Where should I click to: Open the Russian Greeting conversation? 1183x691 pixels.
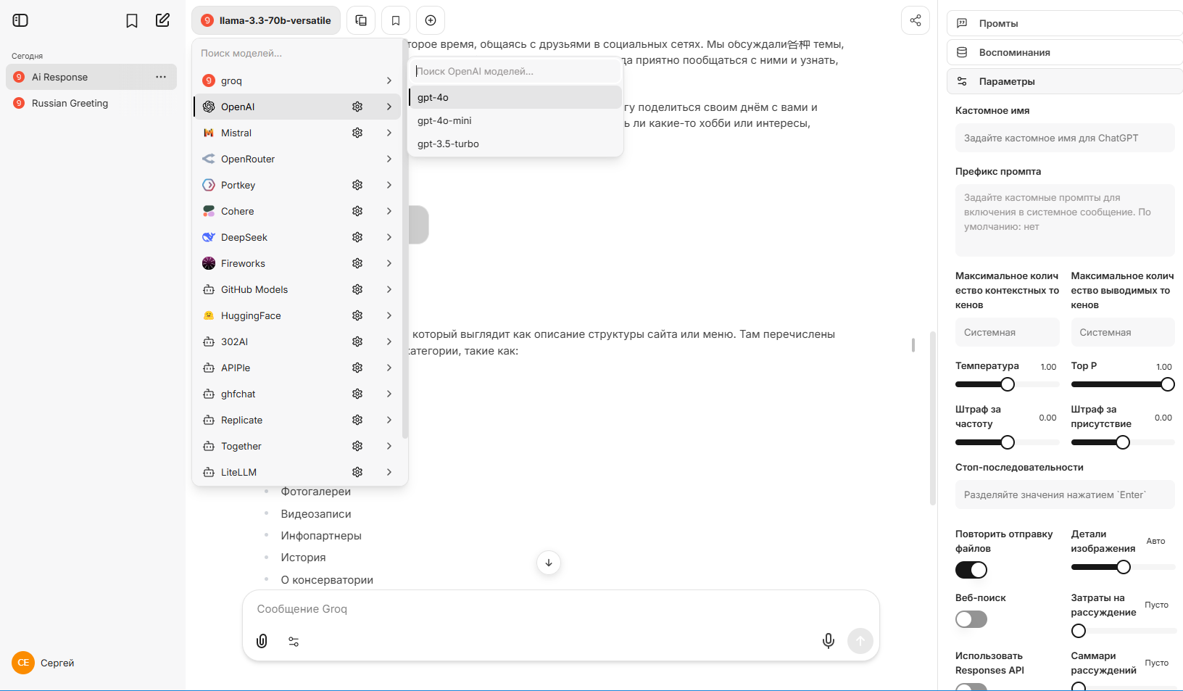[x=91, y=103]
